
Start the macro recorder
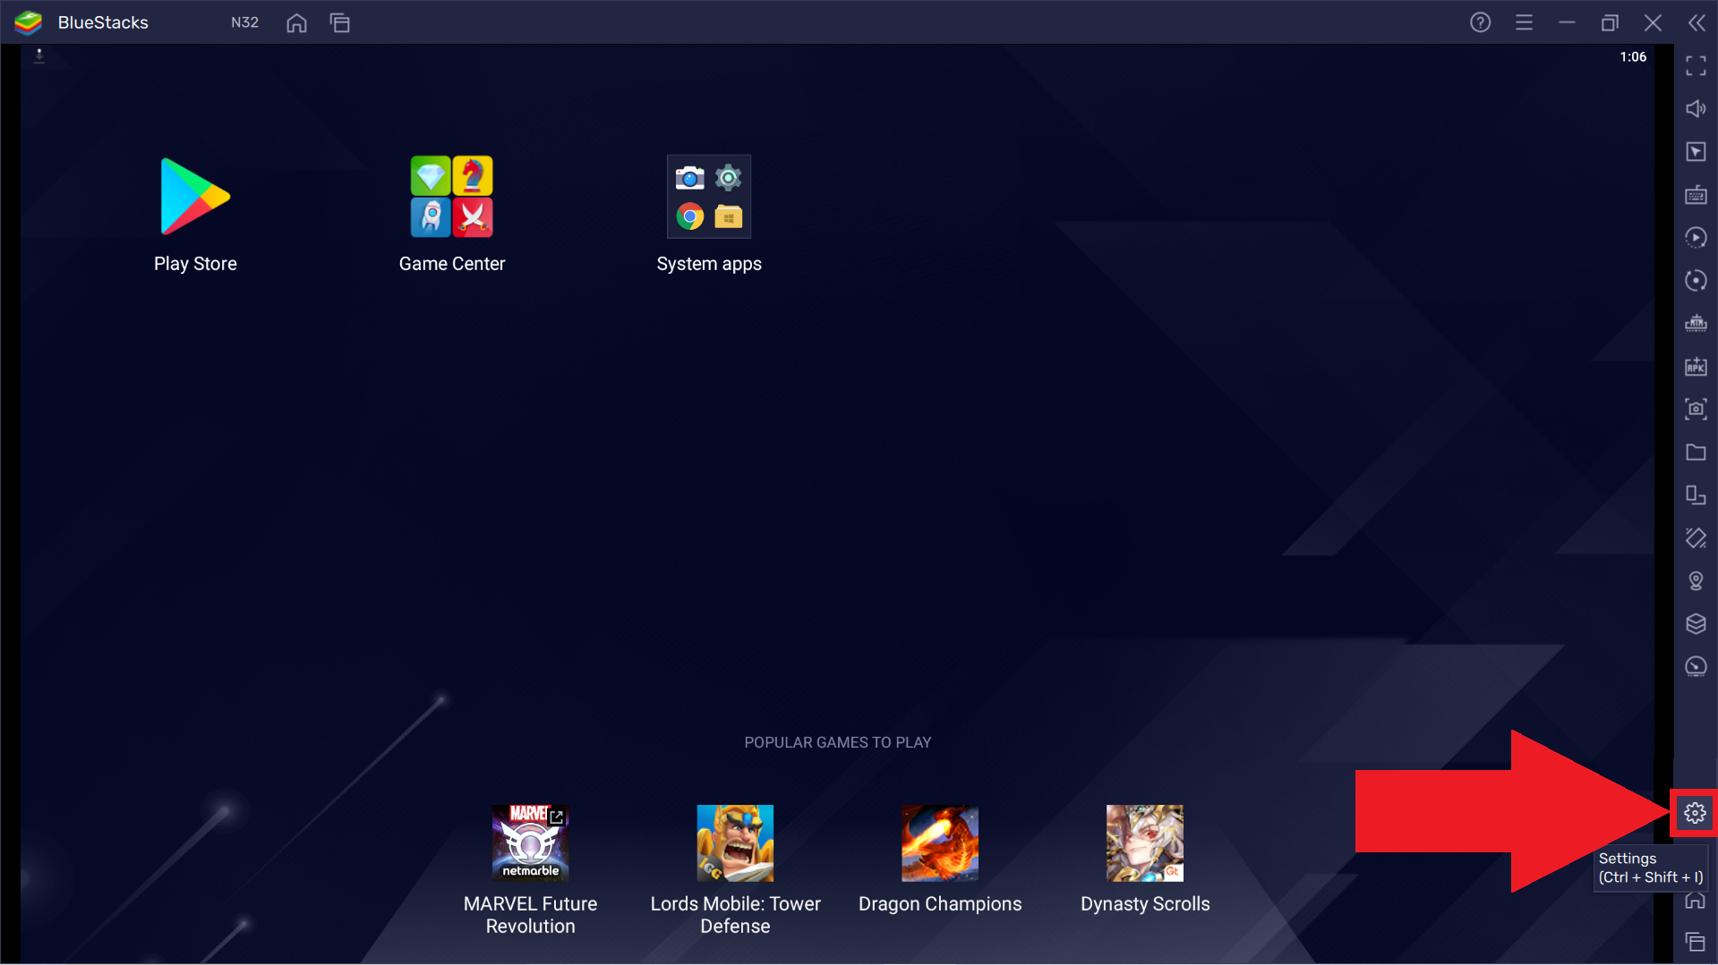coord(1695,237)
